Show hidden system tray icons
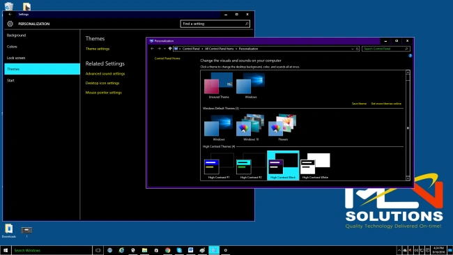This screenshot has height=255, width=453. [x=399, y=250]
